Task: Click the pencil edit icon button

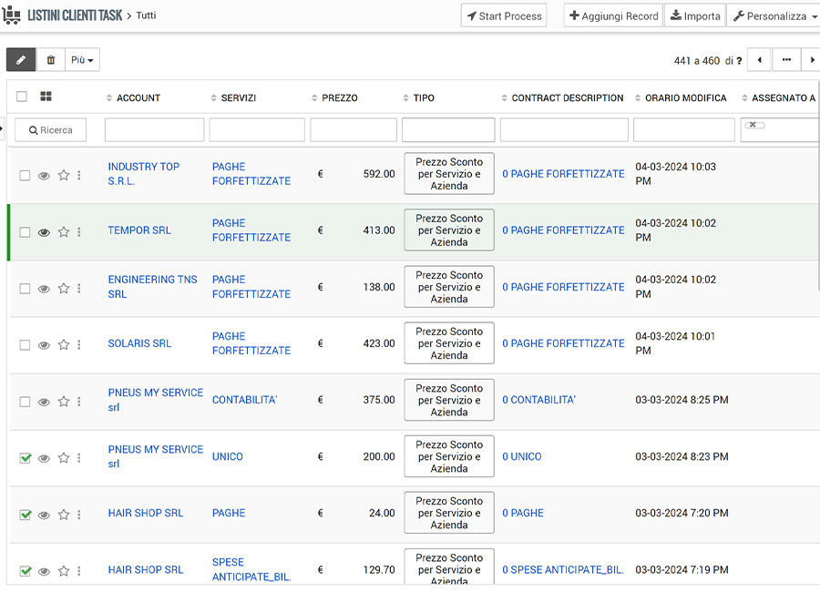Action: (21, 60)
